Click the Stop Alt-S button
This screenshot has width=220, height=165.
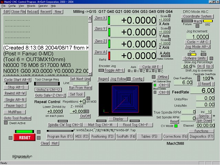(16, 87)
